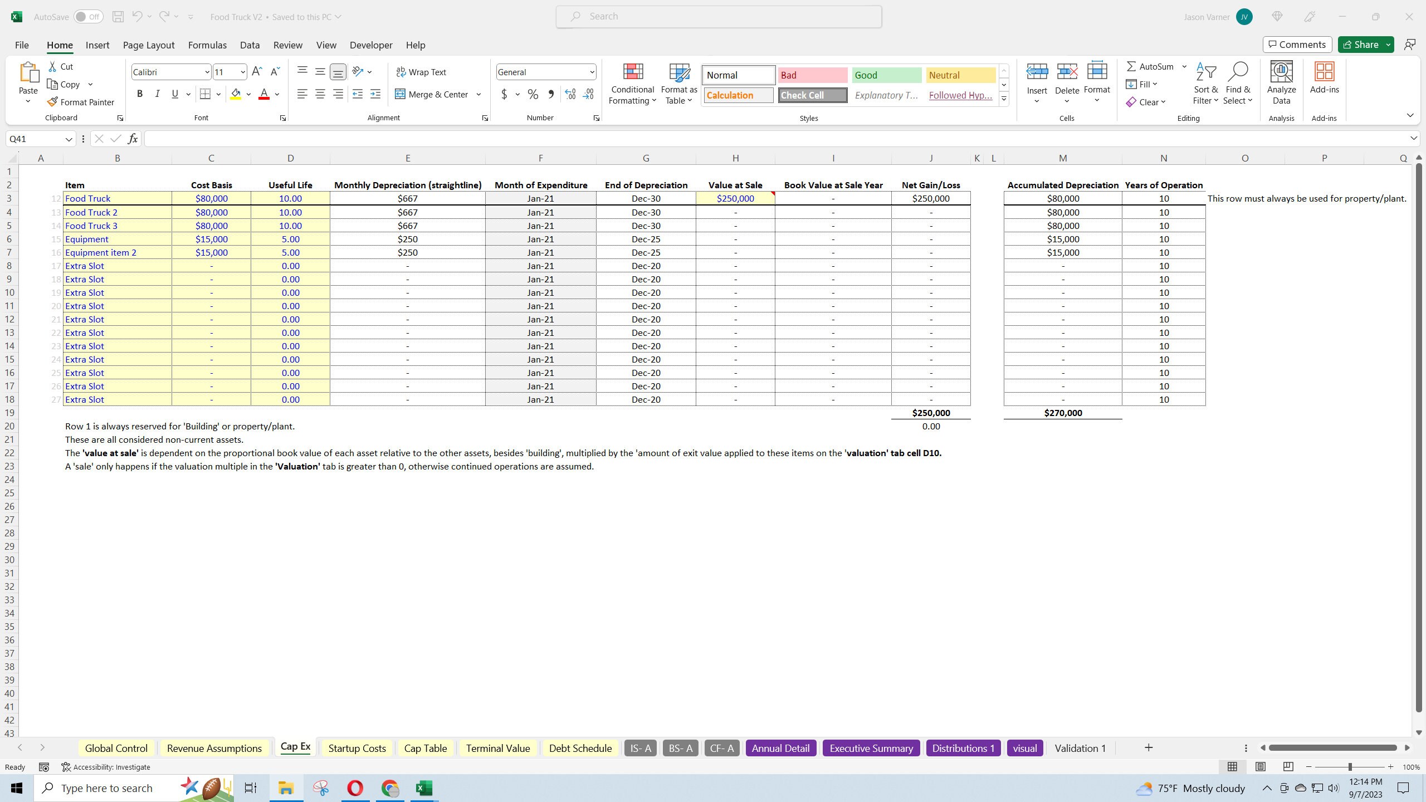Open Conditional Formatting menu
The width and height of the screenshot is (1426, 802).
[632, 84]
